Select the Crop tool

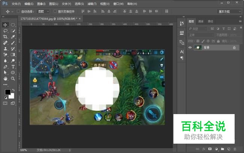coord(5,37)
